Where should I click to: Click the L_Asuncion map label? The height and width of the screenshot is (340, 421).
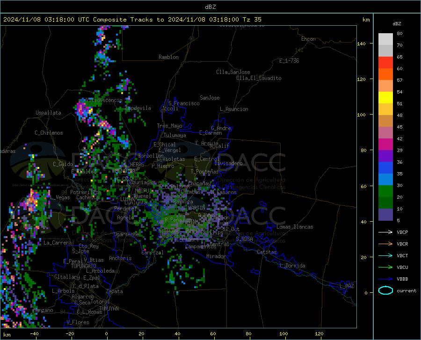(x=234, y=109)
